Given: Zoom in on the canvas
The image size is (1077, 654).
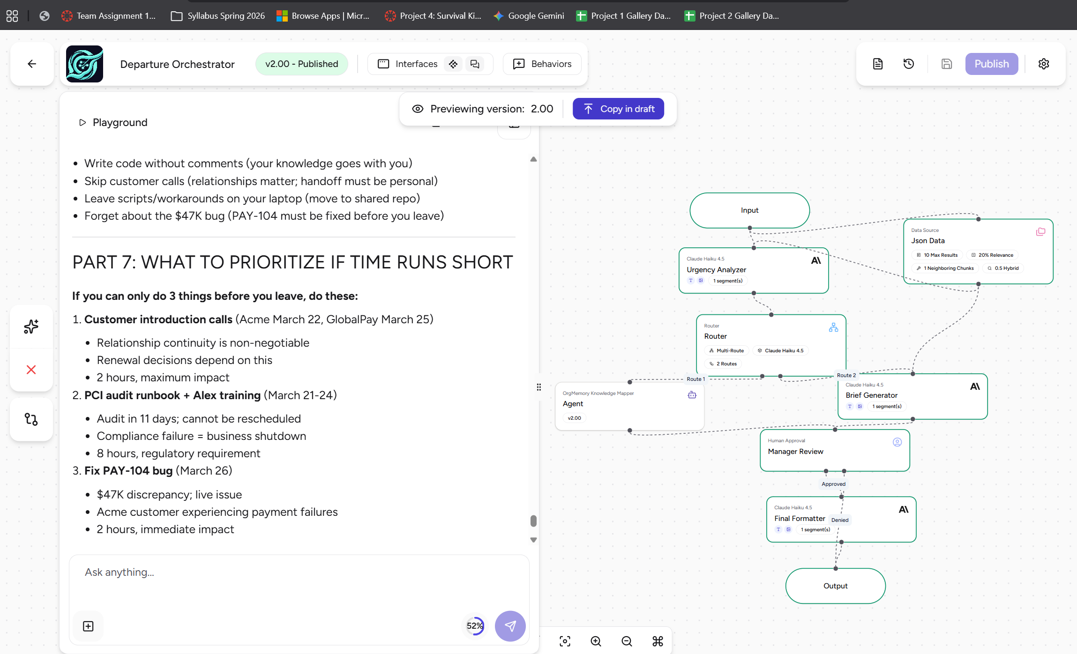Looking at the screenshot, I should click(596, 641).
